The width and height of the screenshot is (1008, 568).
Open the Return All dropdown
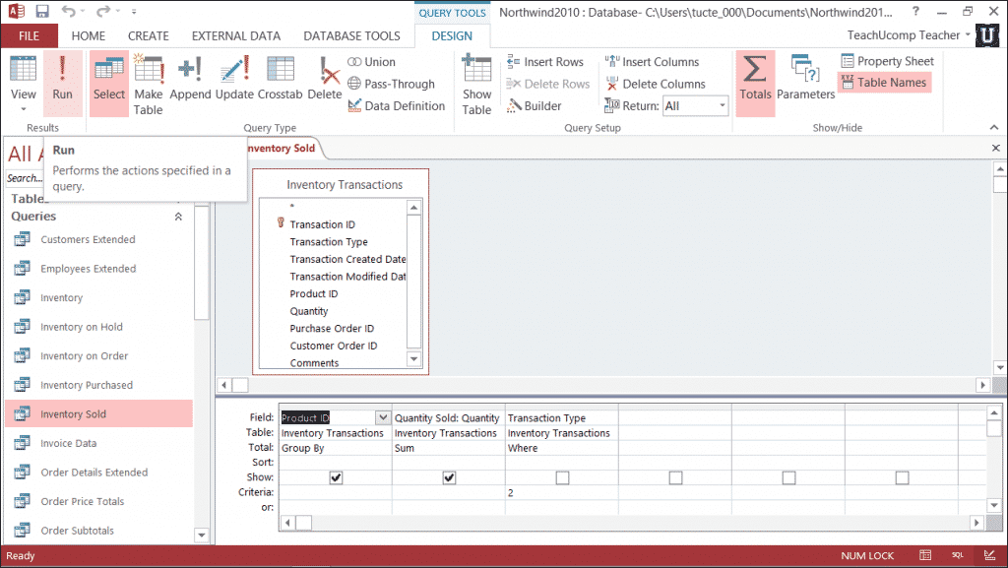(x=722, y=105)
